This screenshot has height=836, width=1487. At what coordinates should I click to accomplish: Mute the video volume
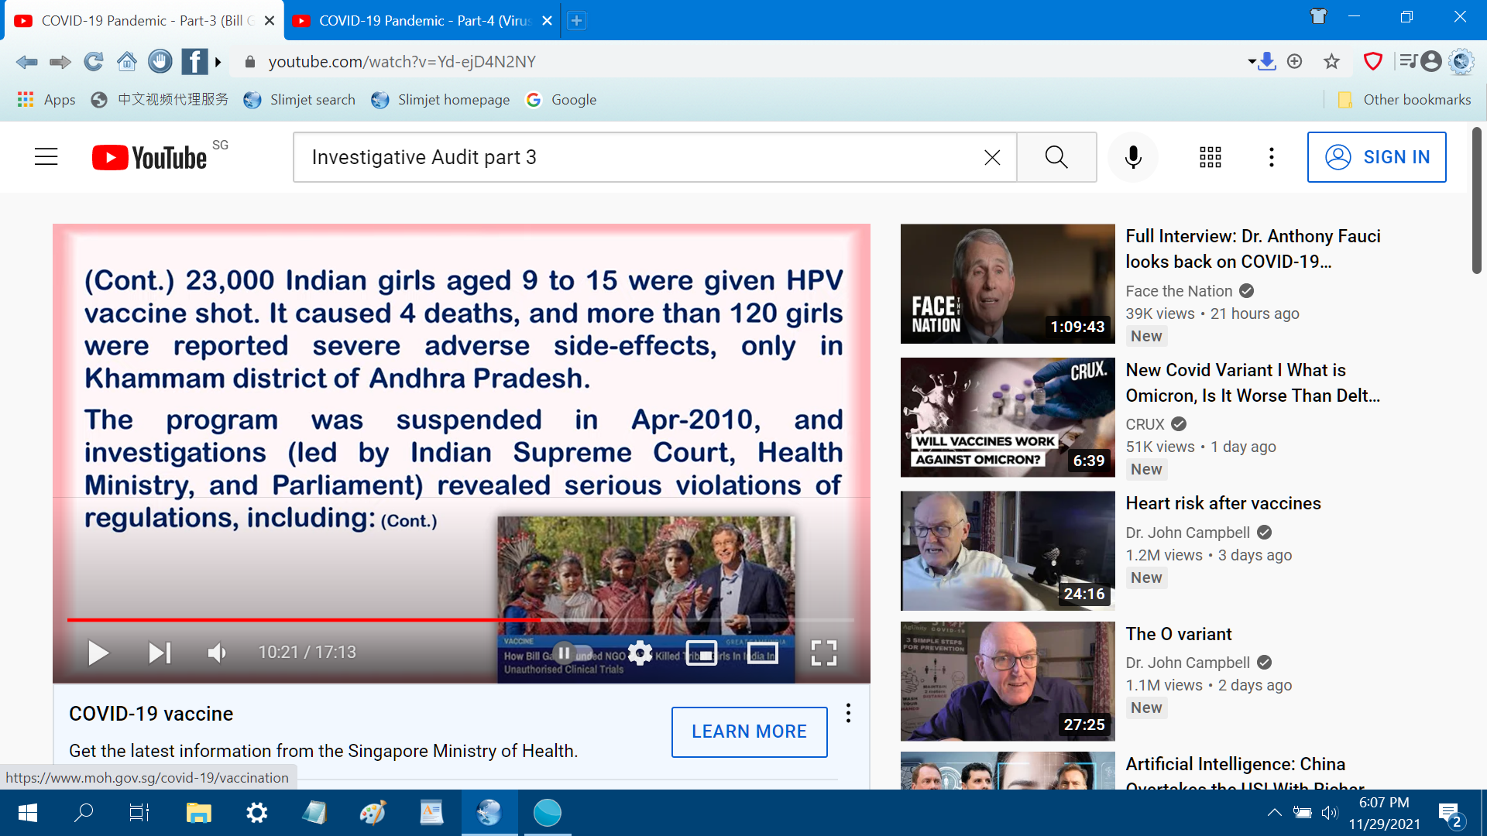coord(217,653)
